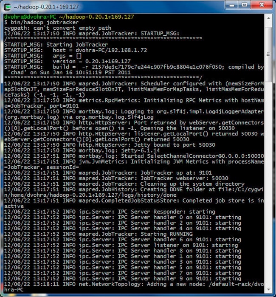Click the version value 0.20.1+169.127
The height and width of the screenshot is (297, 276).
click(x=108, y=61)
